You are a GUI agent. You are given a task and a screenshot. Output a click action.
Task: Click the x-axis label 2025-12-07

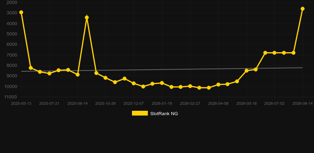134,104
